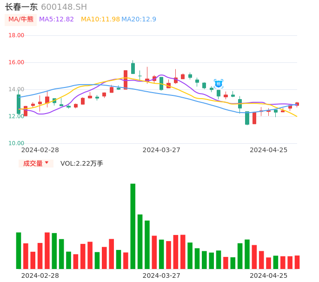Toggle the MA5 moving average legend
Screen dimensions: 319x282
click(x=57, y=20)
